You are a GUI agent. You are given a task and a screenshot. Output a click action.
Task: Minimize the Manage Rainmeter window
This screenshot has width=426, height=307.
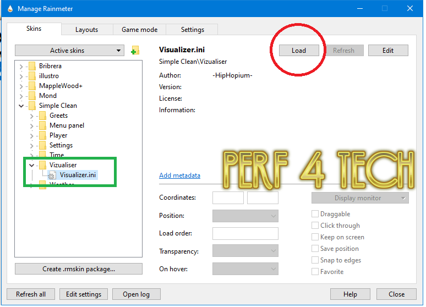point(360,9)
